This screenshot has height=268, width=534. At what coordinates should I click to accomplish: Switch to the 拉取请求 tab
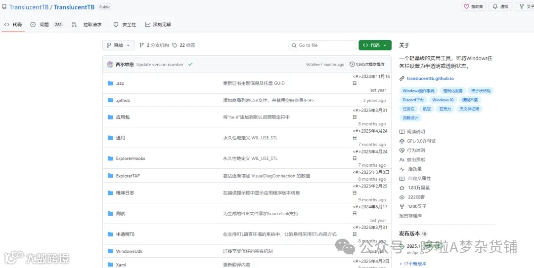click(87, 25)
